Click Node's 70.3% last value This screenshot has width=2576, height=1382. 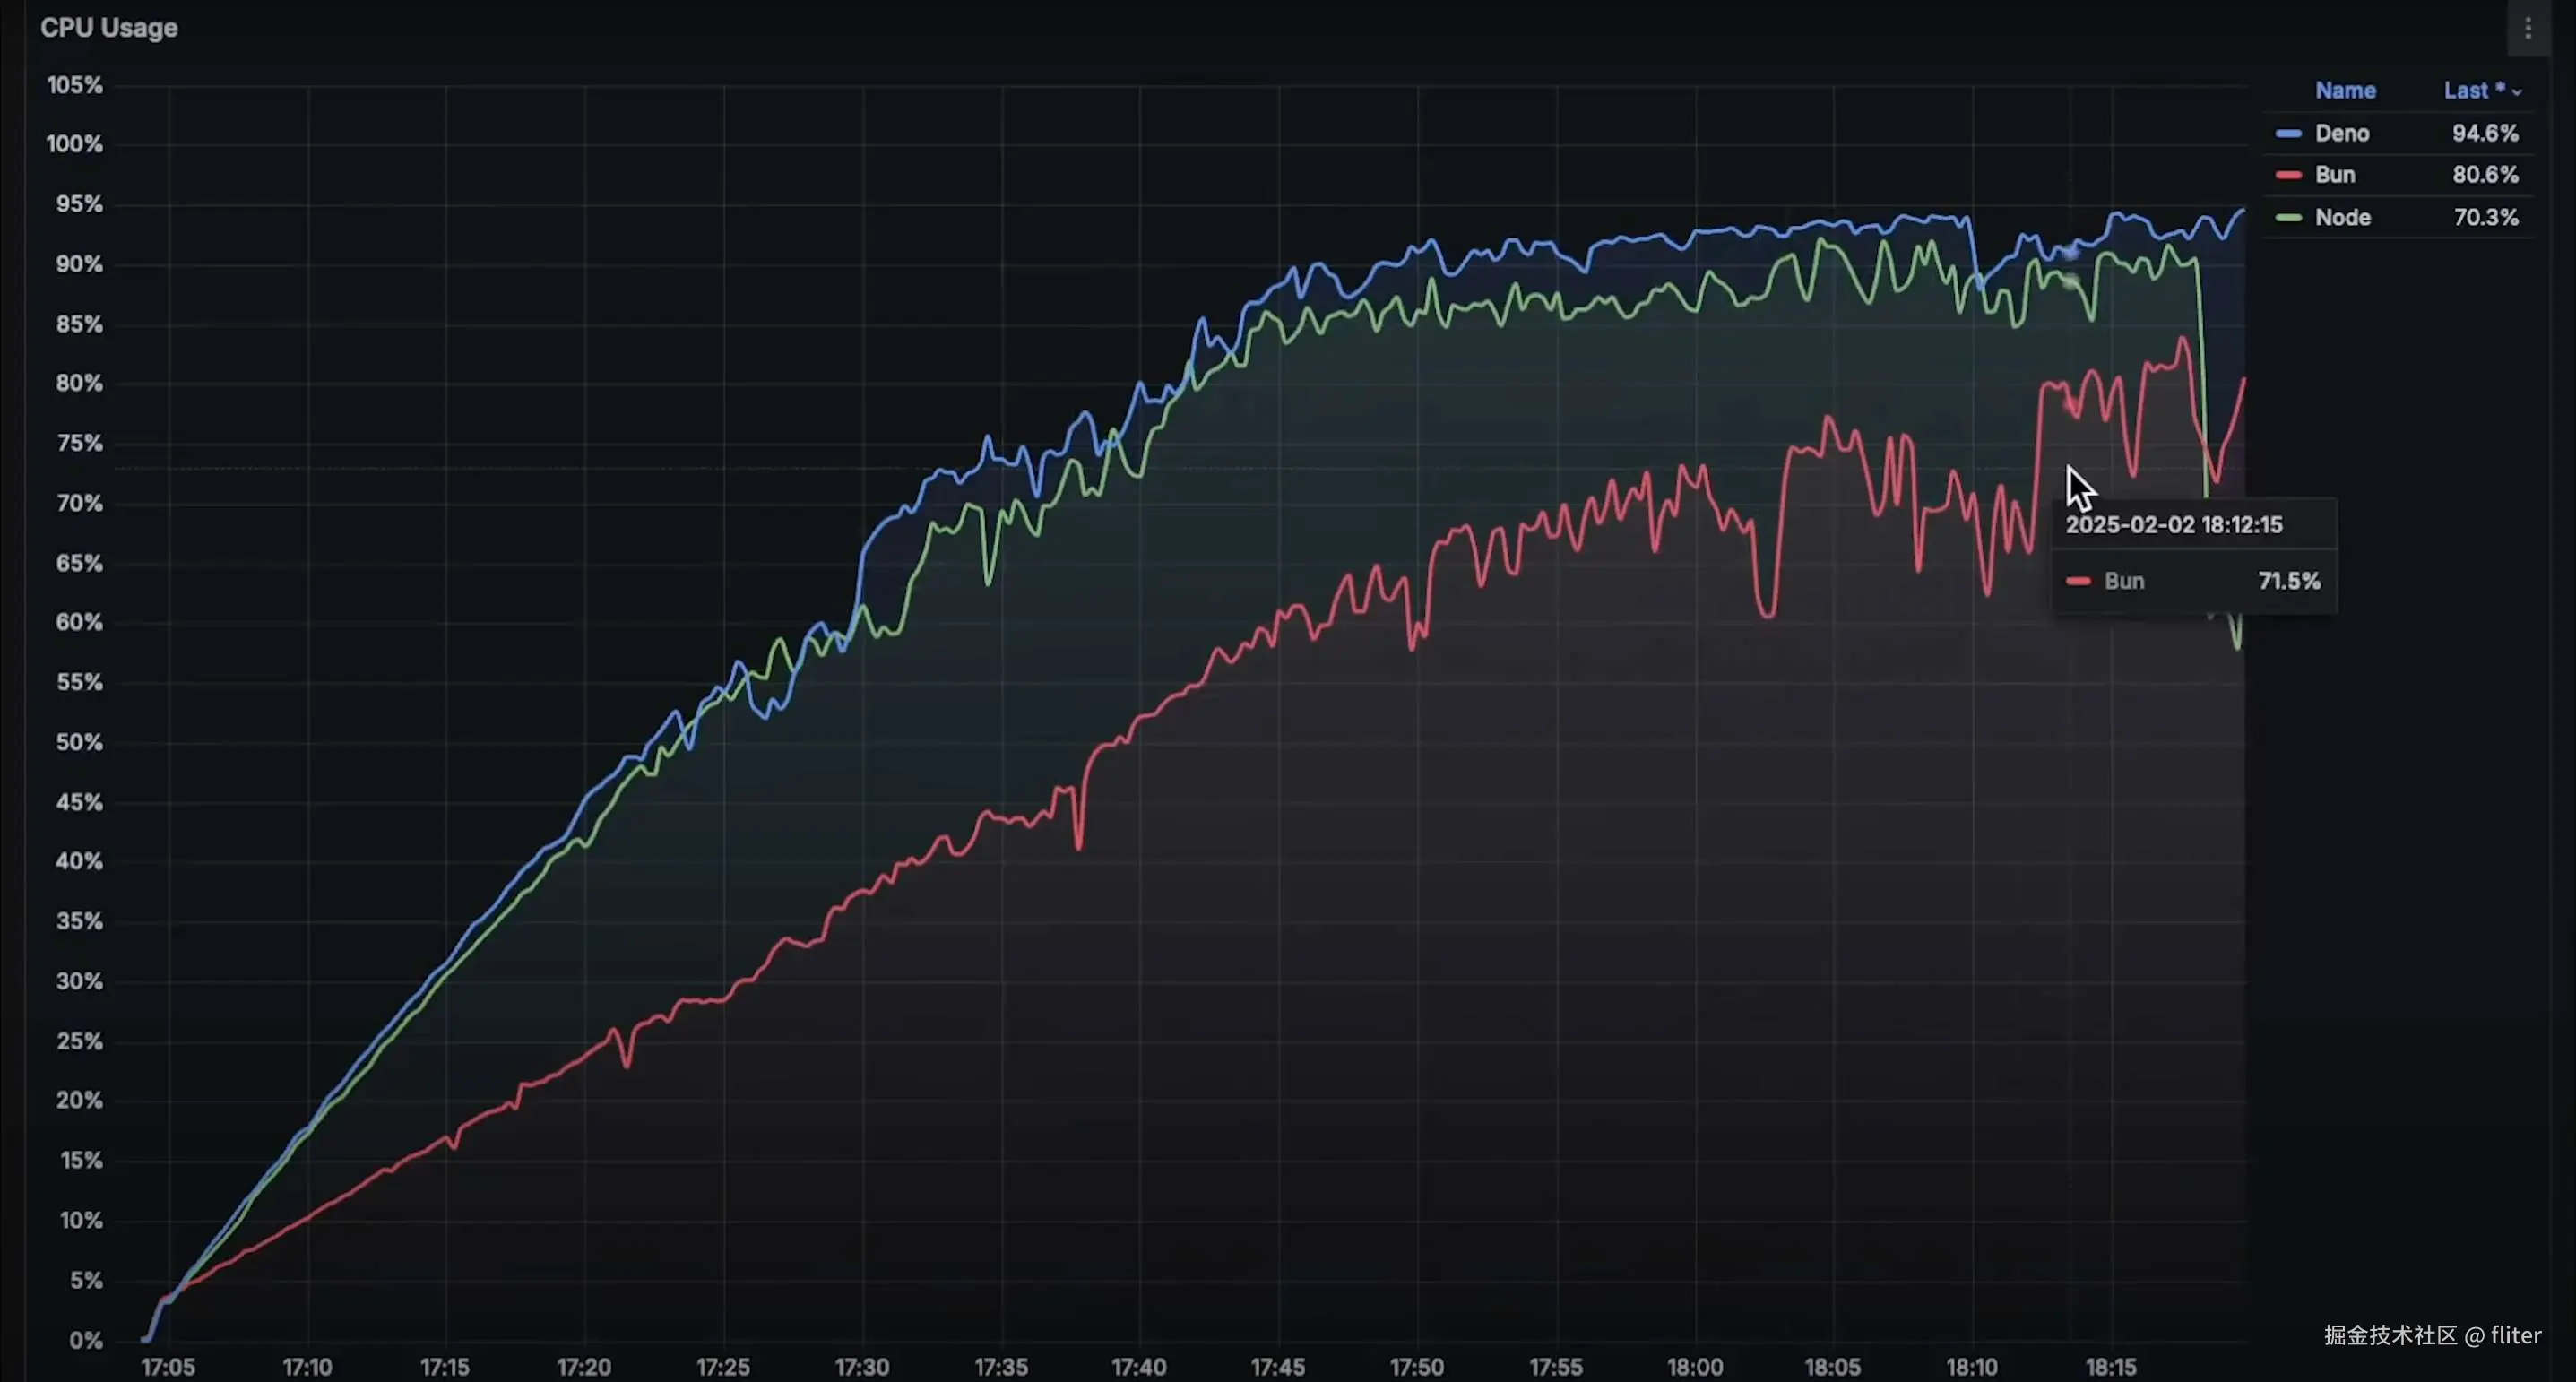pyautogui.click(x=2485, y=217)
